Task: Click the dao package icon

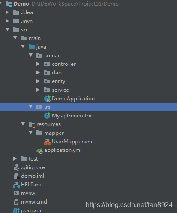Action: 47,73
